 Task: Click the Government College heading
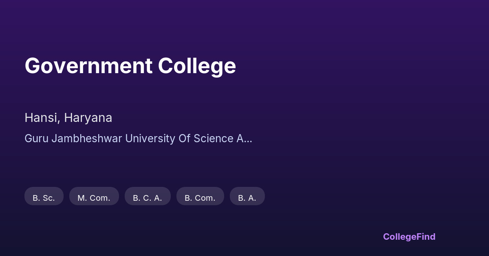coord(130,65)
